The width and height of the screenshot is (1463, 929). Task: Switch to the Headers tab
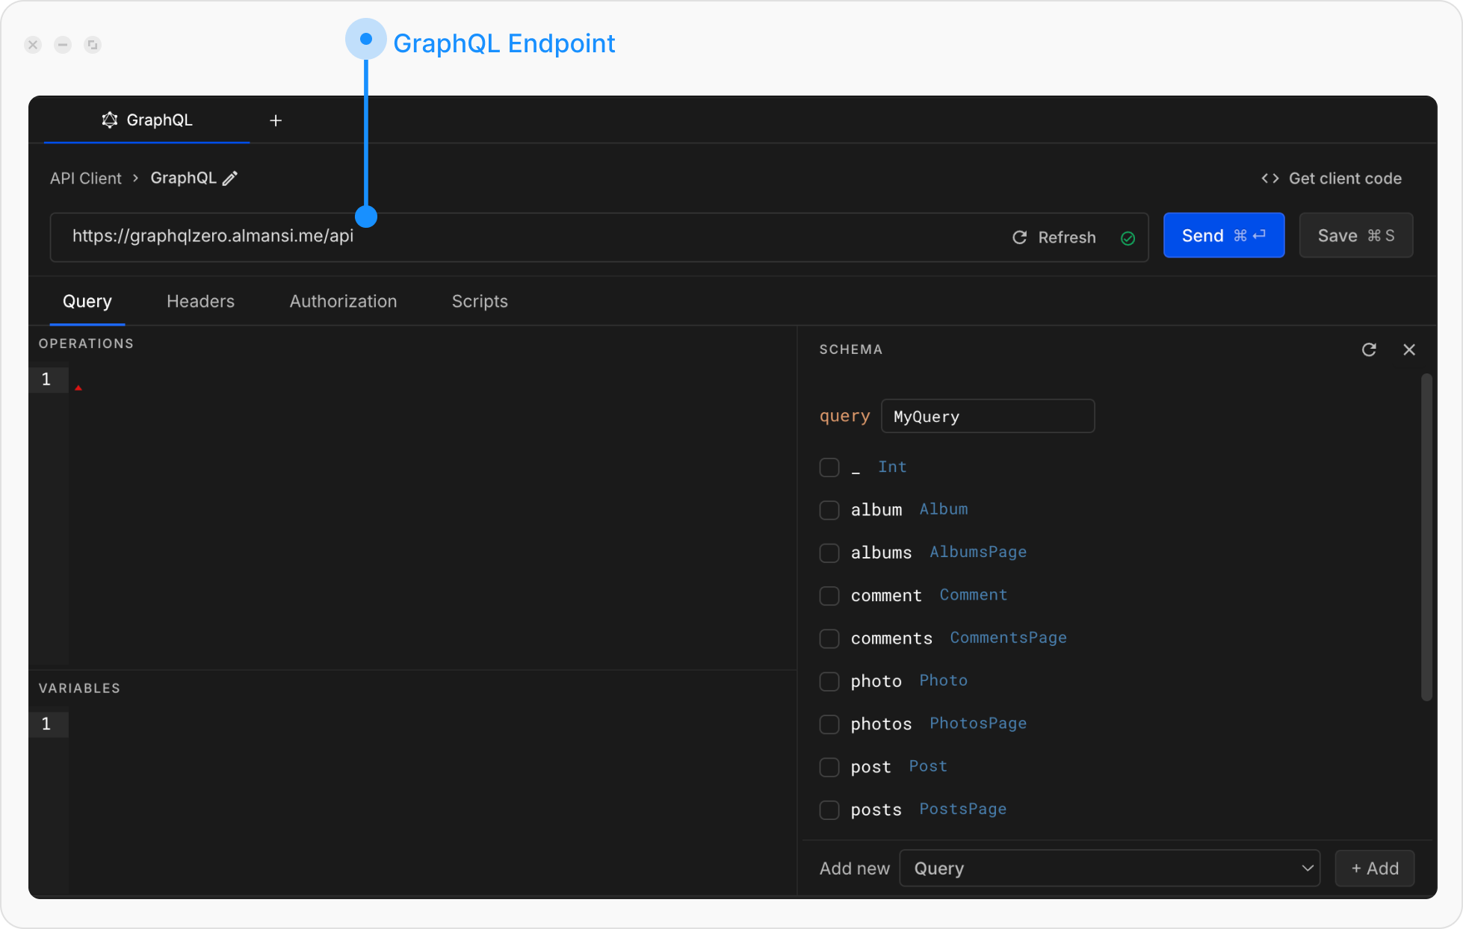pos(200,301)
